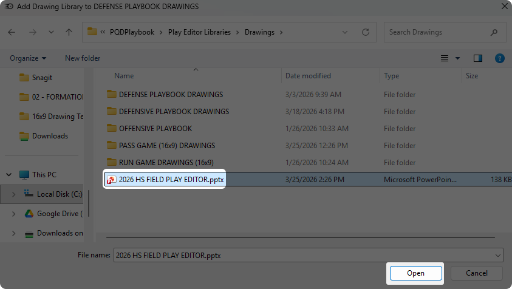Select the 2026 HS FIELD PLAY EDITOR.pptx file
The image size is (512, 289).
coord(171,179)
